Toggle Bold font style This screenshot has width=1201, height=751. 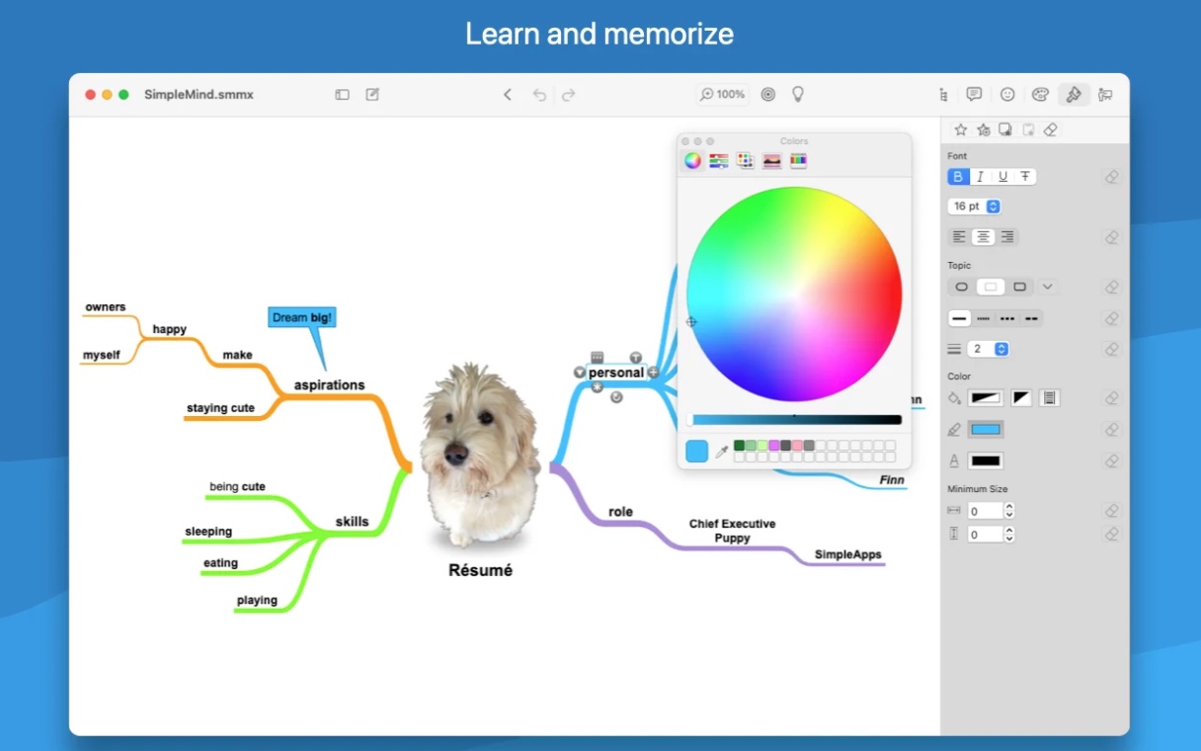[x=958, y=177]
